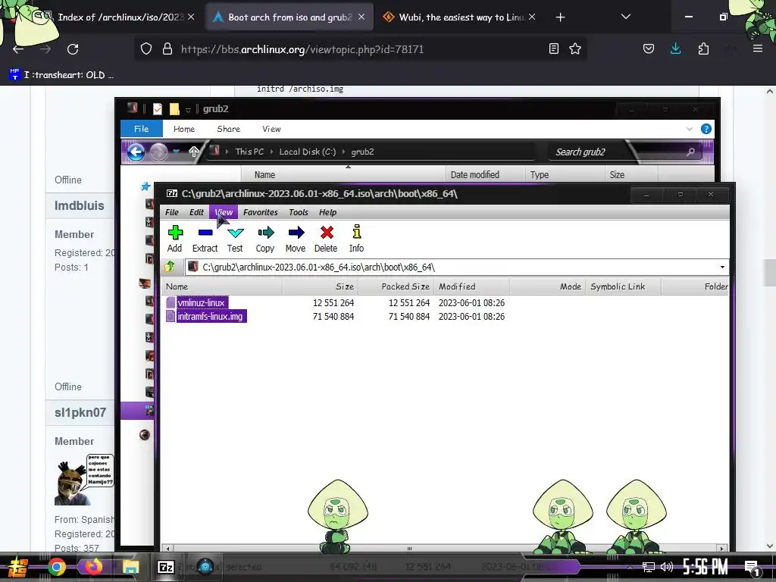Viewport: 776px width, 582px height.
Task: Reload the current page
Action: [x=73, y=49]
